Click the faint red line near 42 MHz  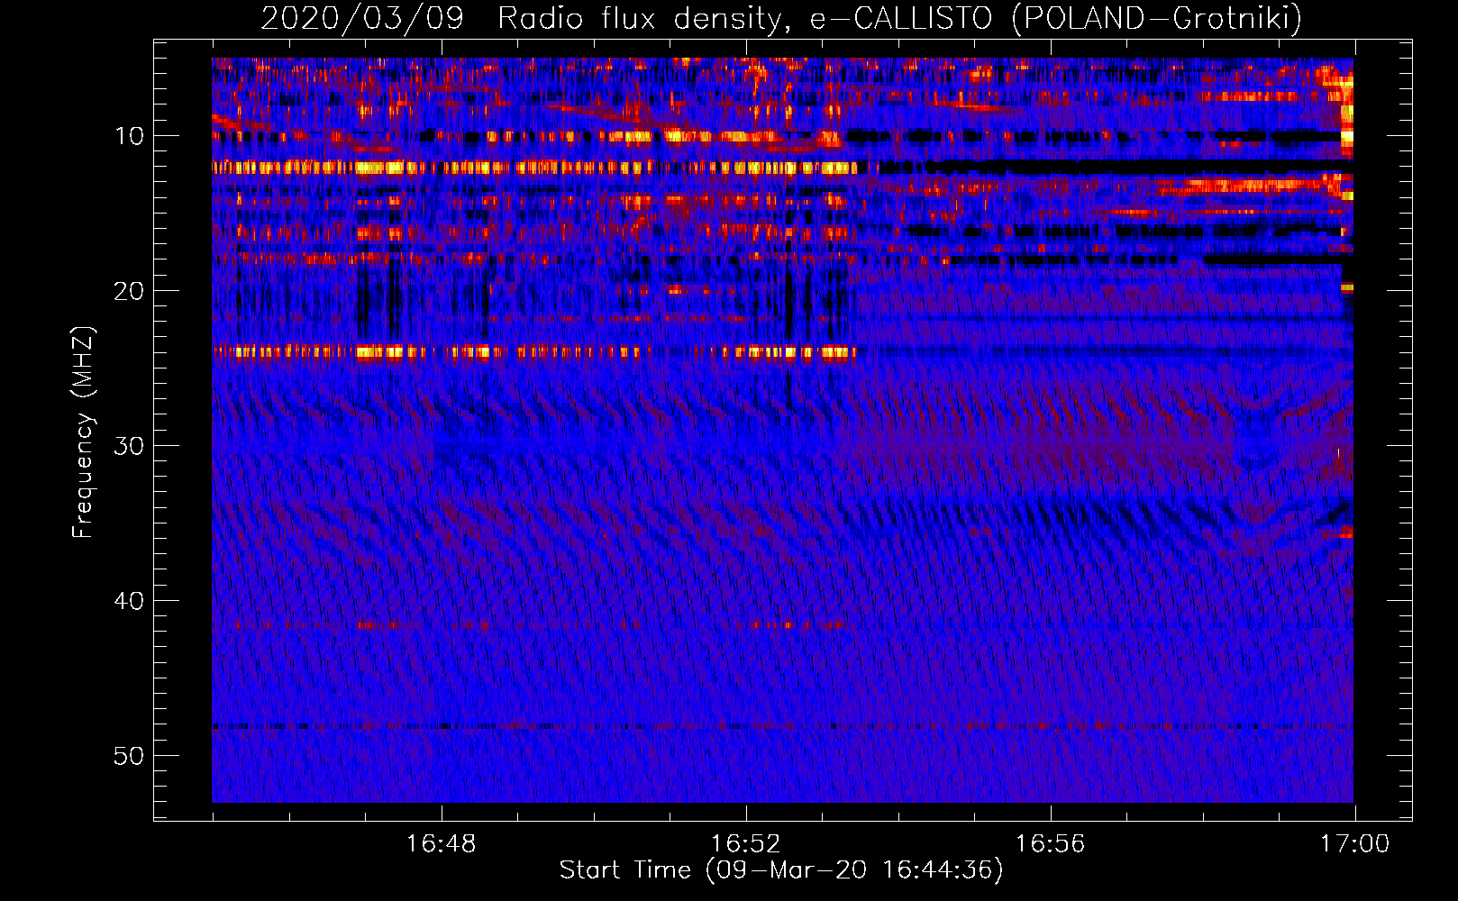pos(535,625)
